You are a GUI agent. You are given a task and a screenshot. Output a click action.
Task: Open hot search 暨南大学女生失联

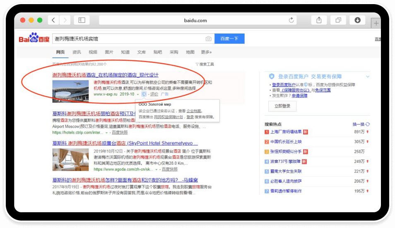[286, 171]
